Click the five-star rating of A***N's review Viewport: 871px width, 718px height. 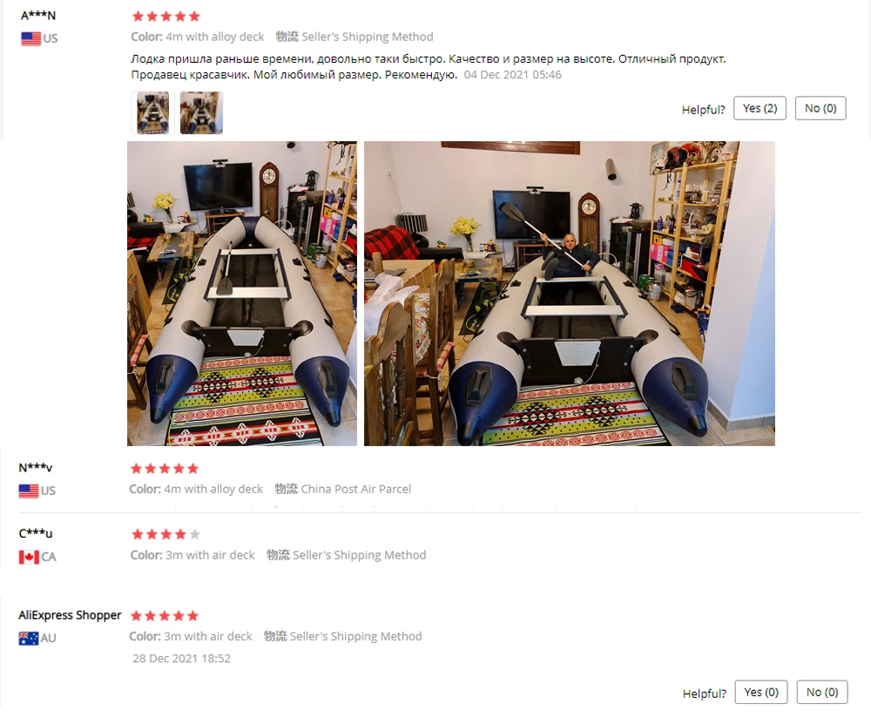coord(166,16)
